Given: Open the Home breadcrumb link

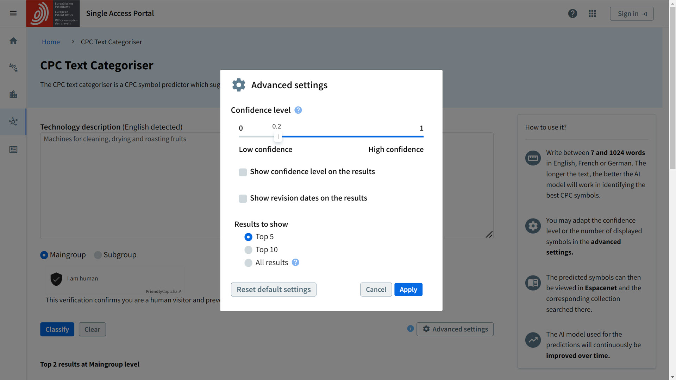Looking at the screenshot, I should (x=51, y=42).
